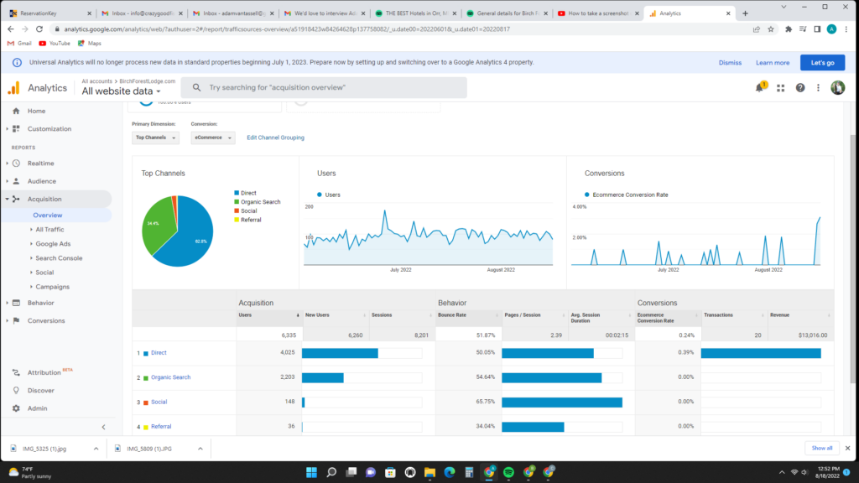859x483 pixels.
Task: Bookmark this page with the star icon
Action: click(x=771, y=29)
